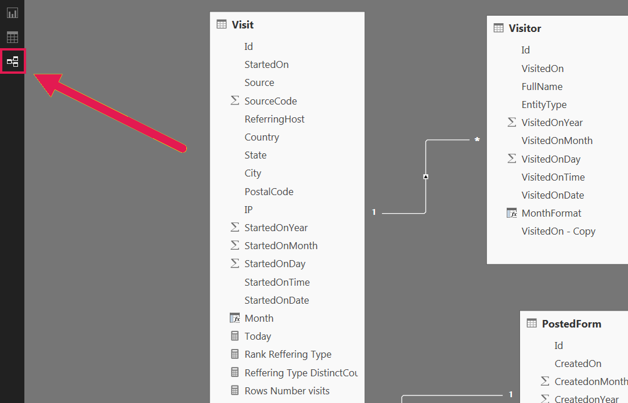Select the StartedOnTime field
Screen dimensions: 628x403
coord(277,282)
